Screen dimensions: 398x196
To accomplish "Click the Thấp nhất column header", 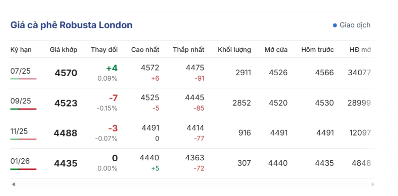I will (188, 50).
